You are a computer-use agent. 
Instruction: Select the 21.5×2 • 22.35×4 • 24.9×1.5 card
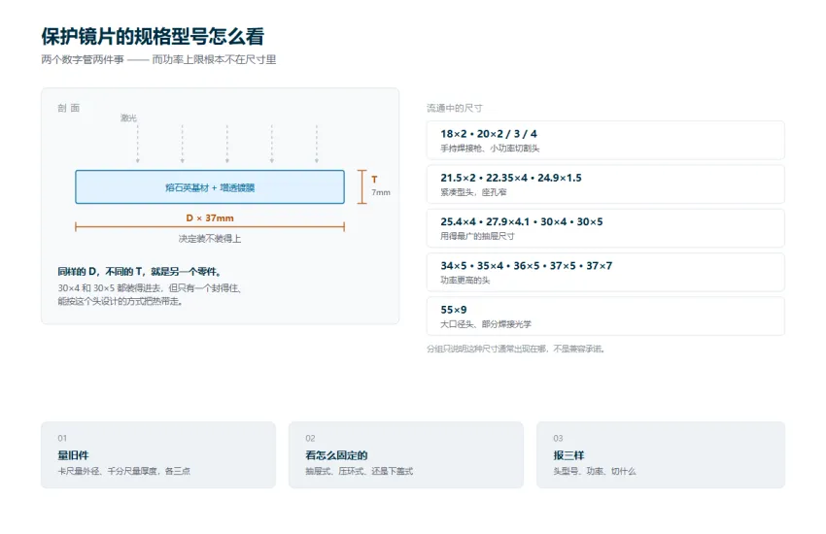point(605,184)
